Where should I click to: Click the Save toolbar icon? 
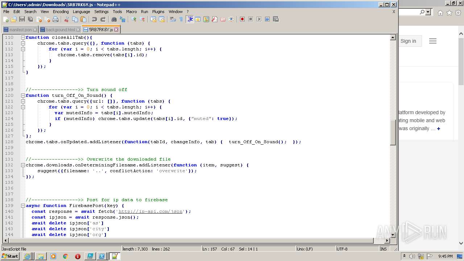[x=22, y=19]
